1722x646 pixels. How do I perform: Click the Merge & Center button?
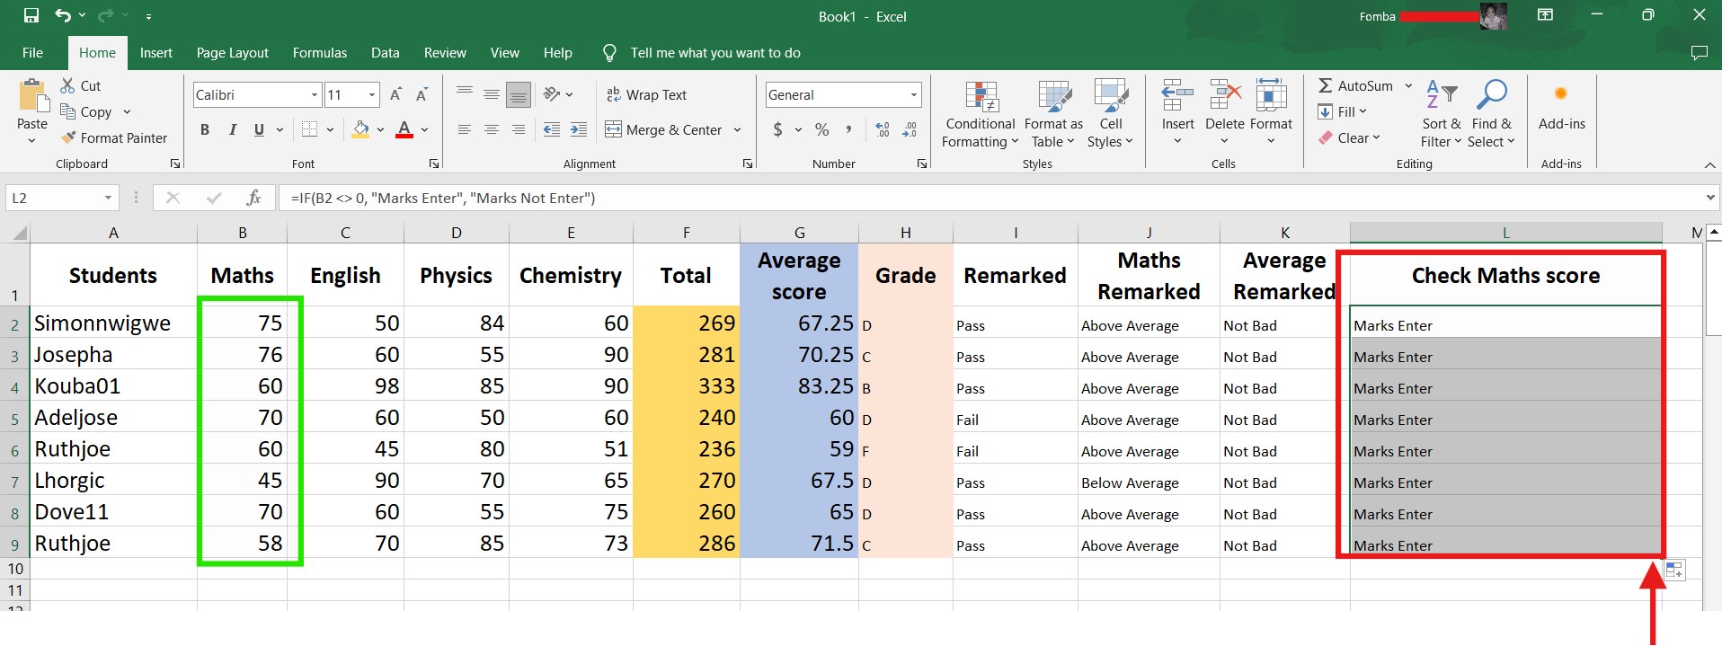[664, 129]
